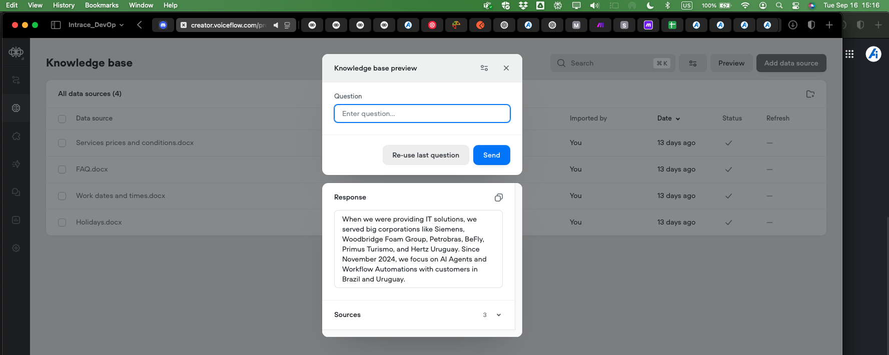Screen dimensions: 889x355
Task: Tick the Holidays.docx checkbox
Action: pos(62,222)
